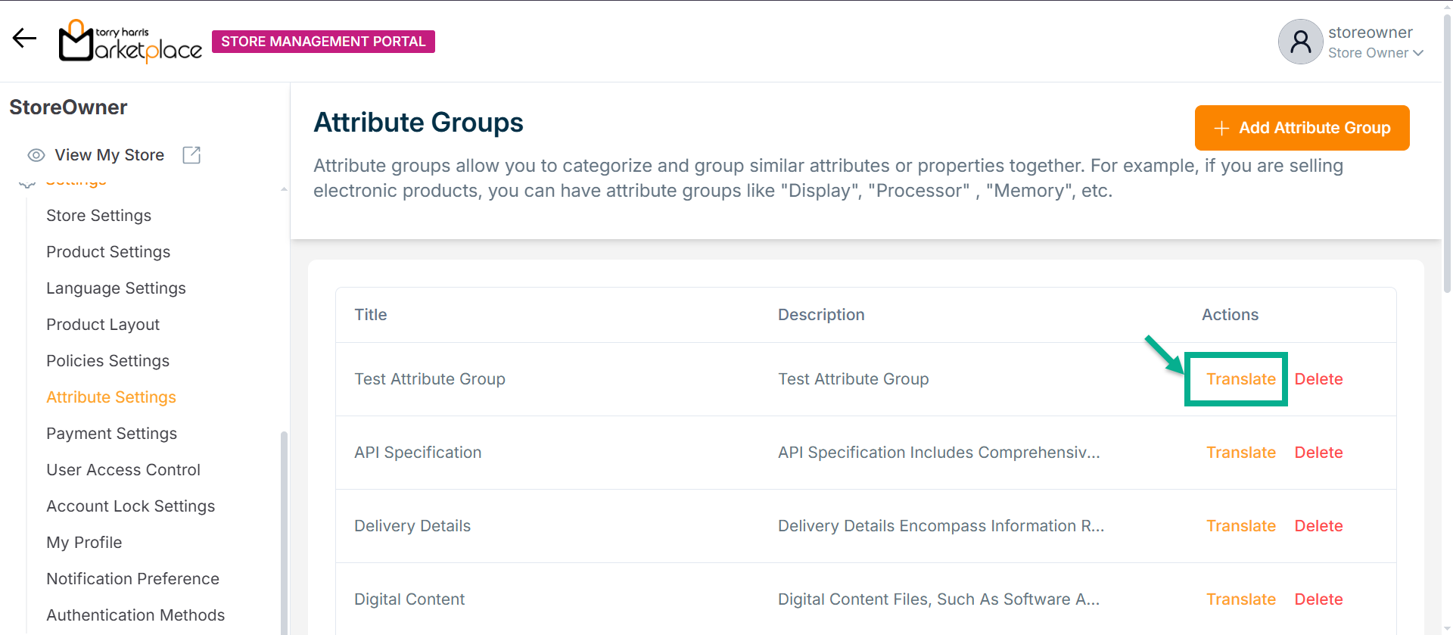Translate the Digital Content group
Image resolution: width=1453 pixels, height=635 pixels.
click(x=1240, y=599)
